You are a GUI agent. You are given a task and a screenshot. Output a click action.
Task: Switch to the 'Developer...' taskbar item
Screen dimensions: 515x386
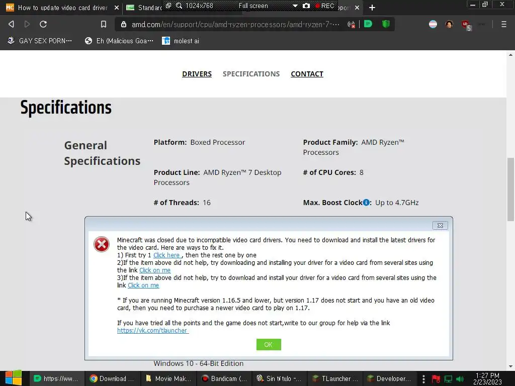390,378
